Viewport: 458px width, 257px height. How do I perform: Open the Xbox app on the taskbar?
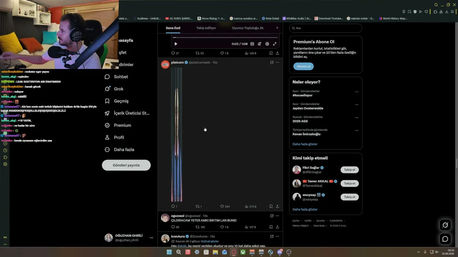(x=243, y=252)
